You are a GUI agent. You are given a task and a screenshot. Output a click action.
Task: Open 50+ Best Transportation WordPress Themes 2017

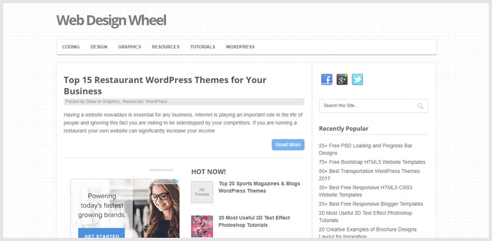click(369, 175)
